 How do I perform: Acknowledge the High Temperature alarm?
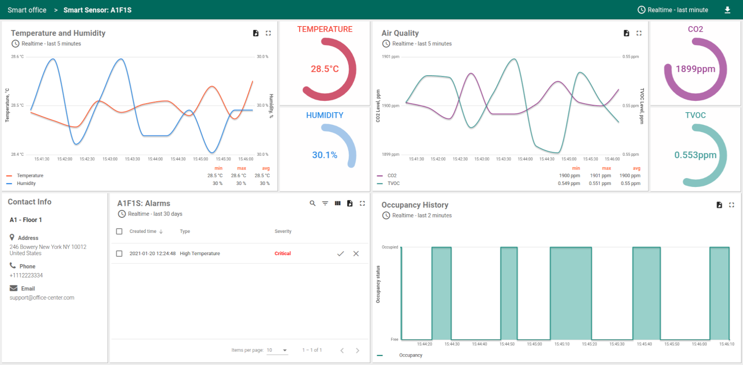340,253
